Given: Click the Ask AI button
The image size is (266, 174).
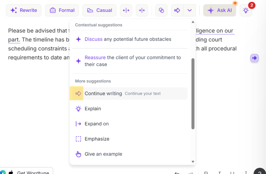Looking at the screenshot, I should tap(220, 10).
